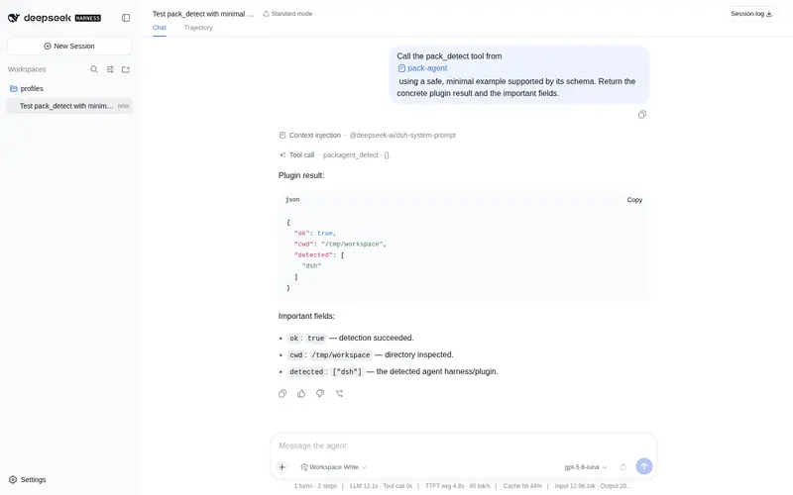Screen dimensions: 793x495
Task: Click the 'Important fields:' text
Action: [x=306, y=316]
